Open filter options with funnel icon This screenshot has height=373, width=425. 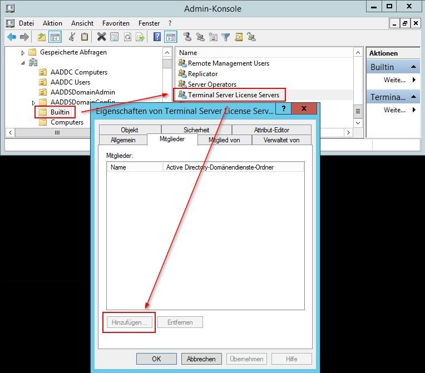225,37
